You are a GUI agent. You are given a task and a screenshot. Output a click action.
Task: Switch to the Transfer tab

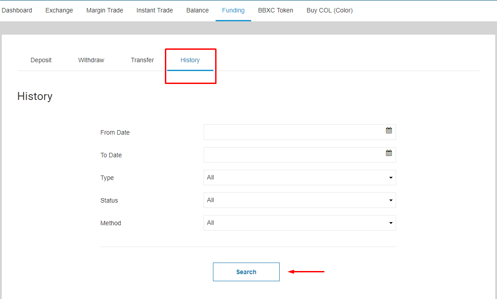pyautogui.click(x=142, y=60)
